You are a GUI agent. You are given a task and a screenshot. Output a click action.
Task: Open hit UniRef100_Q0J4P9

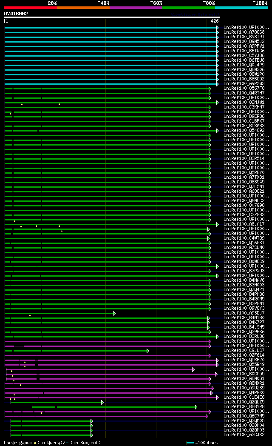pyautogui.click(x=244, y=65)
